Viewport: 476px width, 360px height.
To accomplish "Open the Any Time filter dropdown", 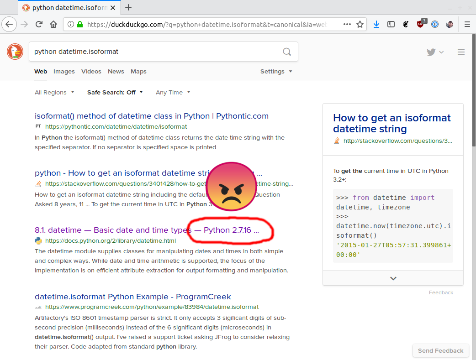I will (173, 93).
